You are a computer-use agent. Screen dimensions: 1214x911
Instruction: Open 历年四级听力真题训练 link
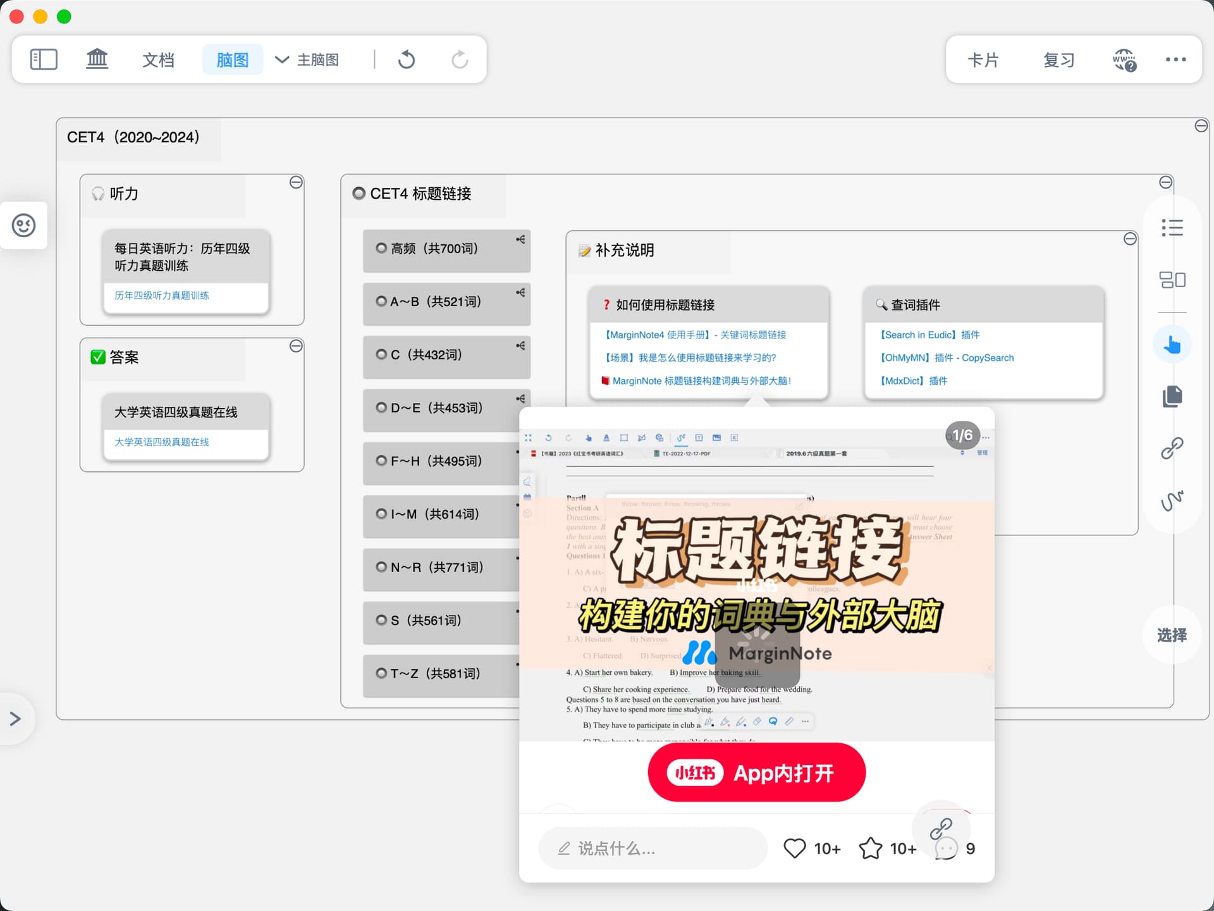click(162, 295)
